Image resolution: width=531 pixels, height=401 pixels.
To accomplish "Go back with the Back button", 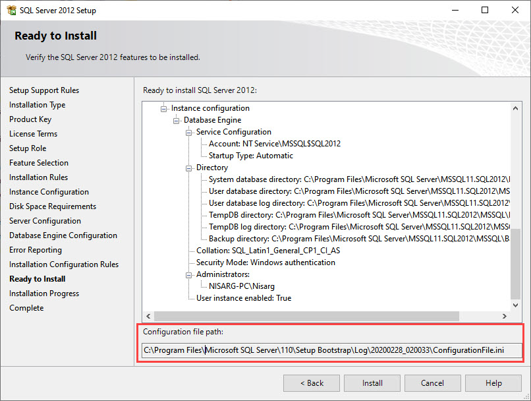I will click(312, 383).
